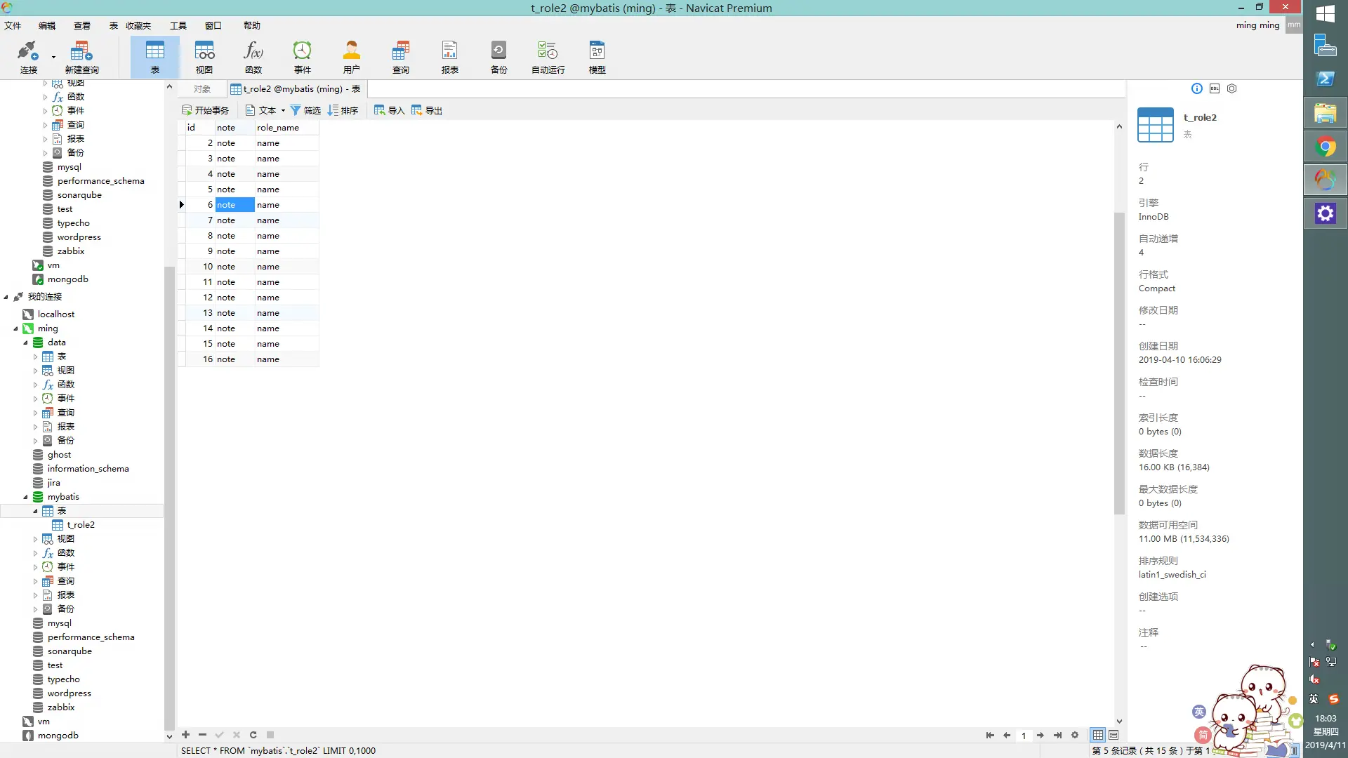Expand the mybatis database 视图 node
Image resolution: width=1348 pixels, height=758 pixels.
[34, 538]
